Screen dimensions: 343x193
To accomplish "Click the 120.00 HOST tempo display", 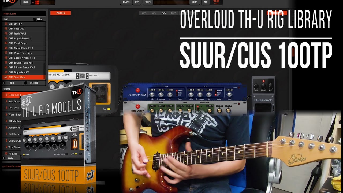I will (x=216, y=2).
